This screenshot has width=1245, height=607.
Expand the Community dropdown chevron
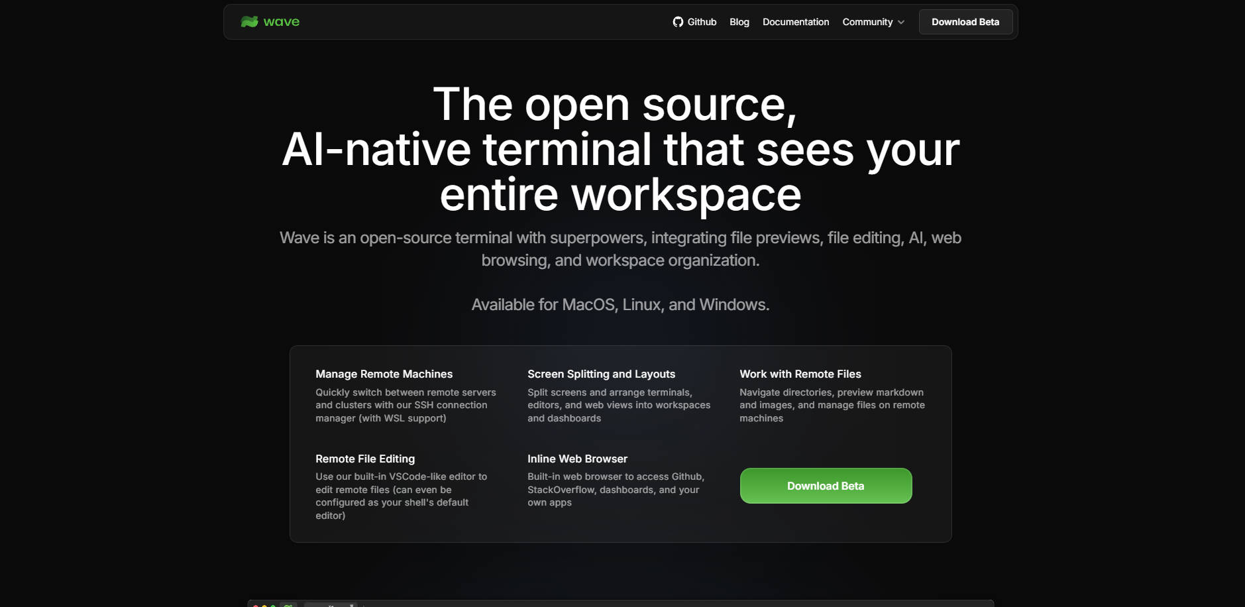coord(901,23)
